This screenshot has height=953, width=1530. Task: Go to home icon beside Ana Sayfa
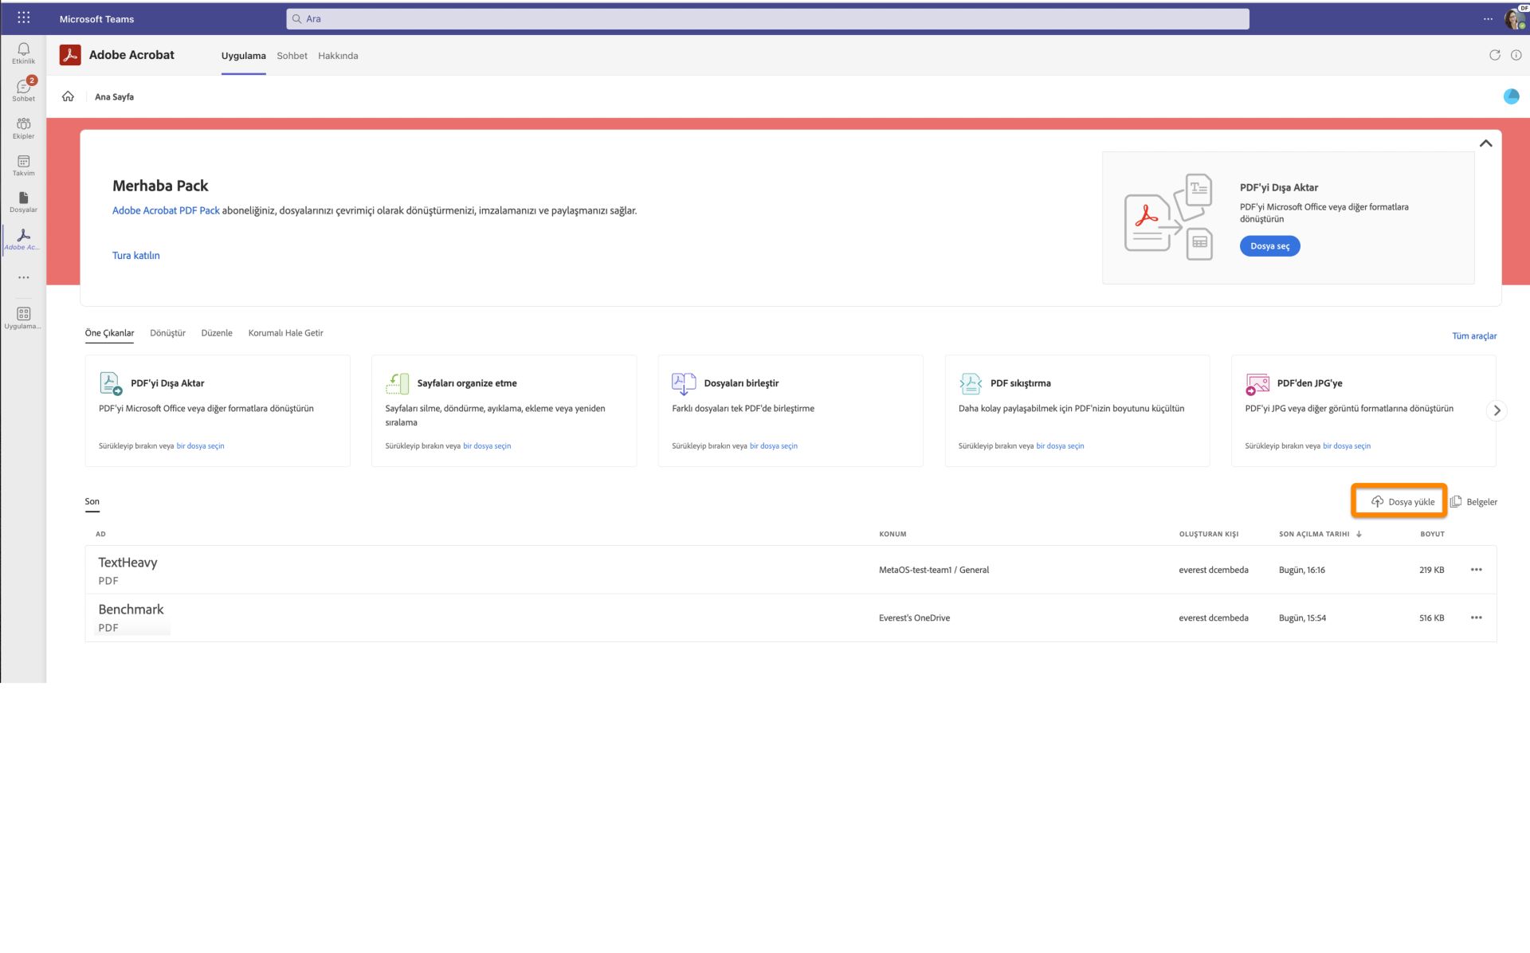point(68,96)
